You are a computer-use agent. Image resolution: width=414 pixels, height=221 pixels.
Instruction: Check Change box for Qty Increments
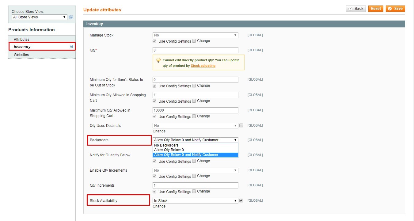pyautogui.click(x=194, y=191)
